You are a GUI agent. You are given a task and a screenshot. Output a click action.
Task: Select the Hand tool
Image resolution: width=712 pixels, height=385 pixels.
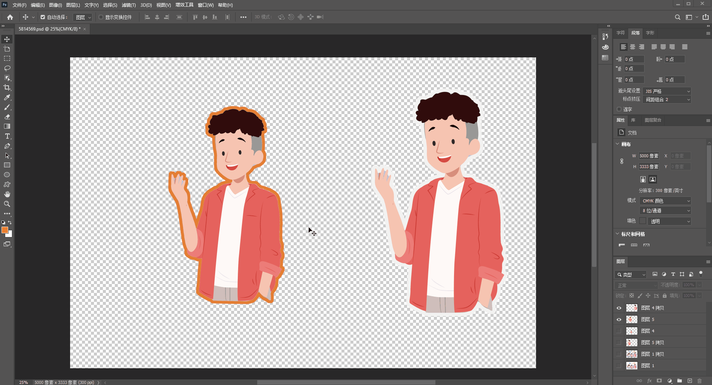pos(7,194)
